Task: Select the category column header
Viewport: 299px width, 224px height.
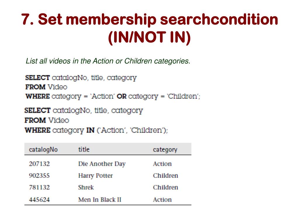Action: pos(165,150)
